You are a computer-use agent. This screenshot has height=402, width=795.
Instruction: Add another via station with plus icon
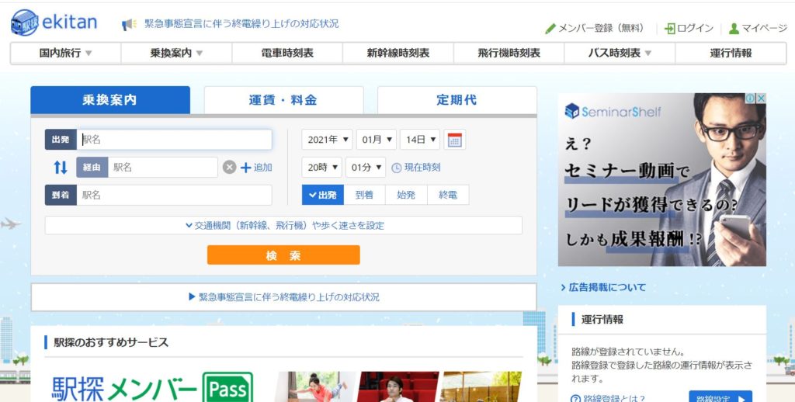pyautogui.click(x=246, y=168)
